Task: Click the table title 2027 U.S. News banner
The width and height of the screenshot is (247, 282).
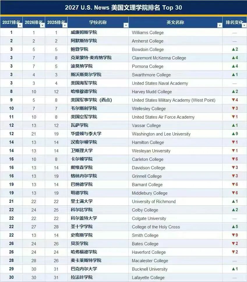Action: [123, 8]
